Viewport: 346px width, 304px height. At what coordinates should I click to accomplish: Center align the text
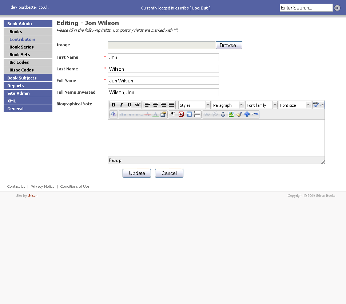[x=155, y=105]
